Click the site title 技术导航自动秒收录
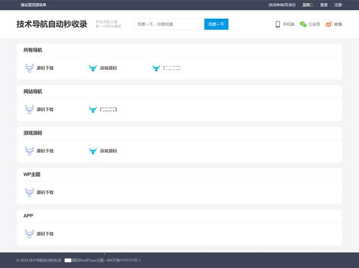This screenshot has width=359, height=268. point(52,24)
